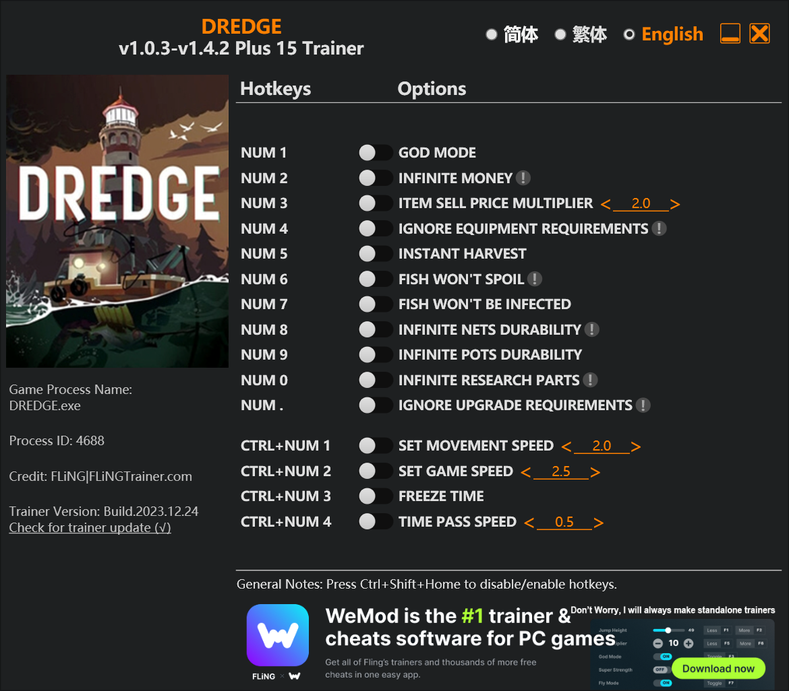The width and height of the screenshot is (789, 691).
Task: Minimize the trainer window using orange icon
Action: (x=730, y=34)
